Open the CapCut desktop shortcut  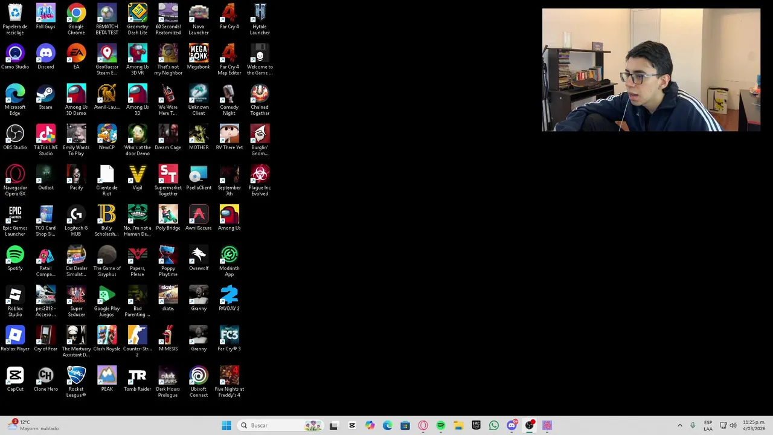pyautogui.click(x=15, y=379)
